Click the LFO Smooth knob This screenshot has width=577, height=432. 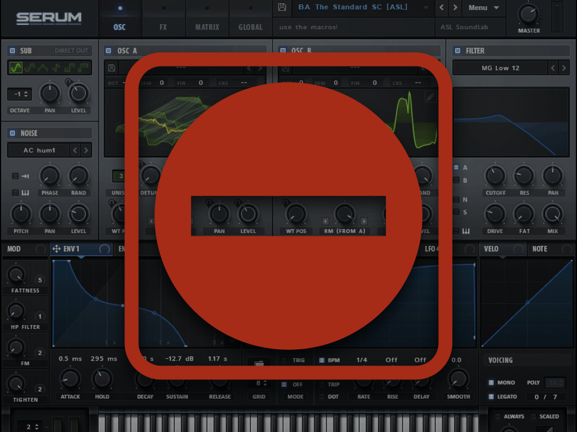(458, 380)
